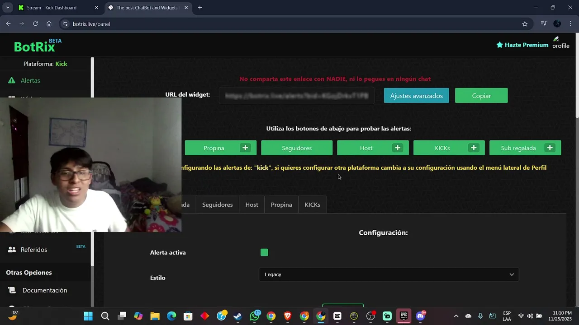Go to the browser home page
The image size is (579, 325).
pyautogui.click(x=49, y=24)
